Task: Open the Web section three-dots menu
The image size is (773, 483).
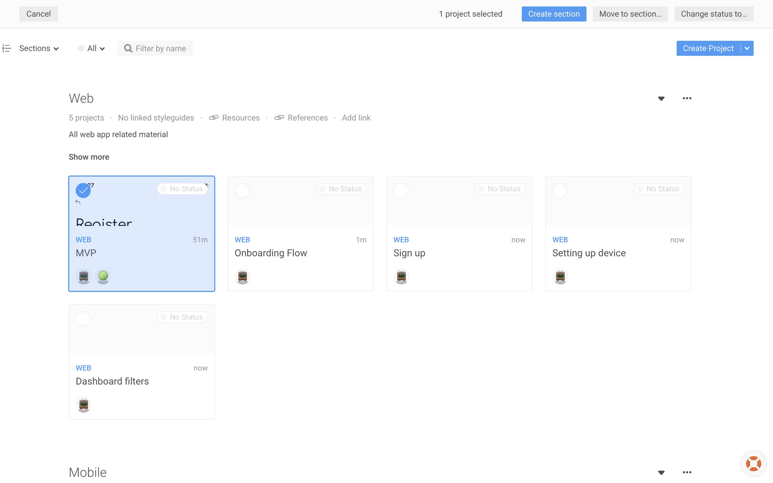Action: coord(687,98)
